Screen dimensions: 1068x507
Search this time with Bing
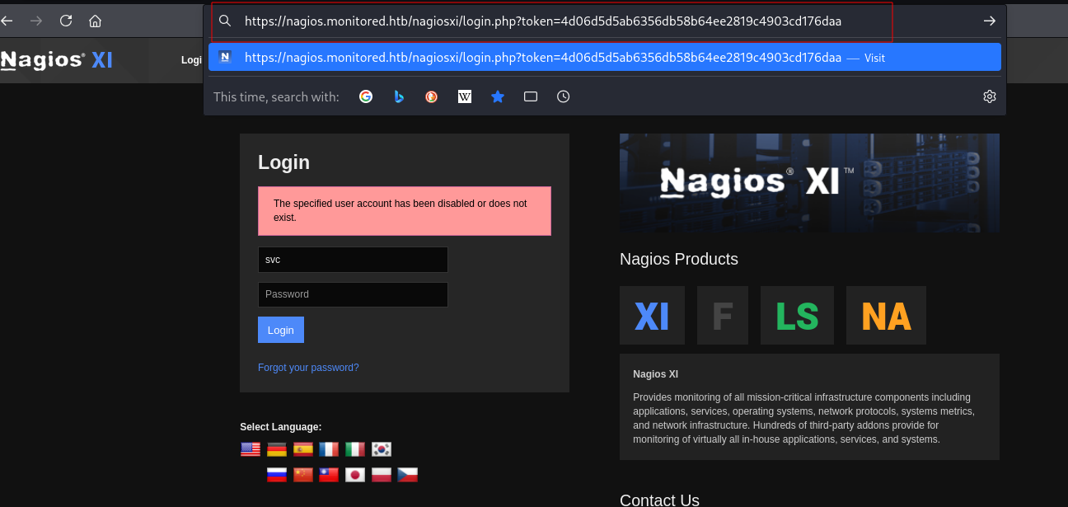(399, 96)
